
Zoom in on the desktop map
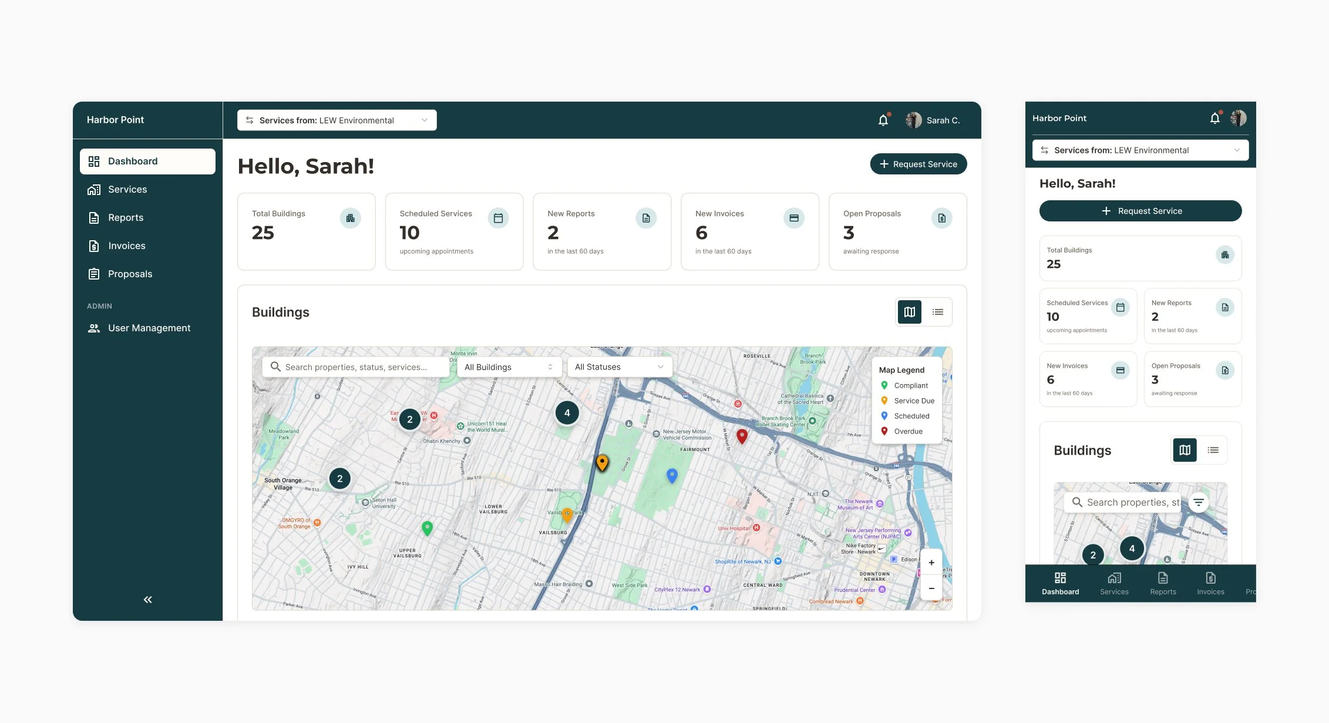coord(931,563)
